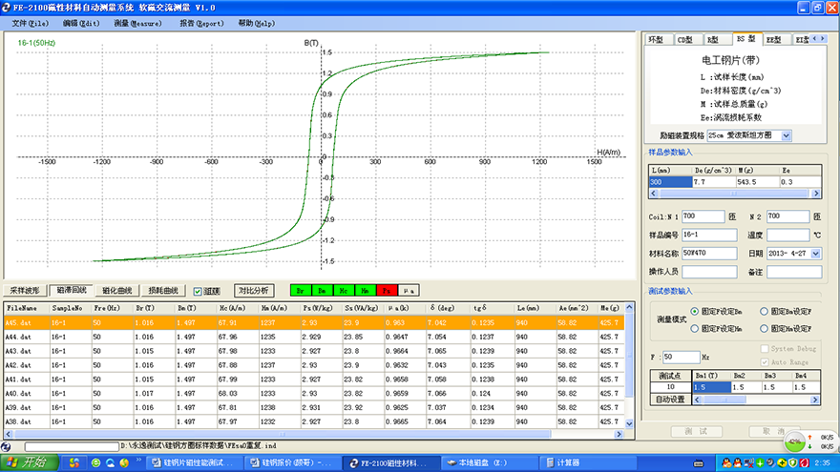This screenshot has width=840, height=472.
Task: Click the blue Q quick-launch icon
Action: [110, 462]
